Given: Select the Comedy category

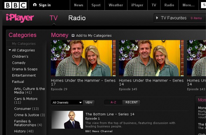Looking at the screenshot, I should [19, 63].
